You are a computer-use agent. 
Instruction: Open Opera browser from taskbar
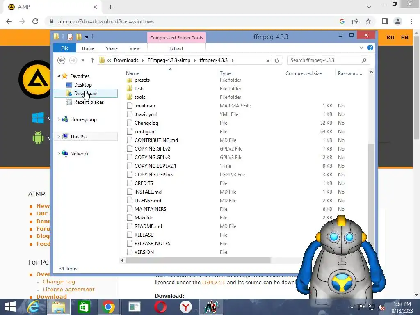(160, 307)
